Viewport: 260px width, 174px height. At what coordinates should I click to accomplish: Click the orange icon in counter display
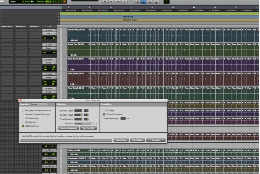(65, 2)
